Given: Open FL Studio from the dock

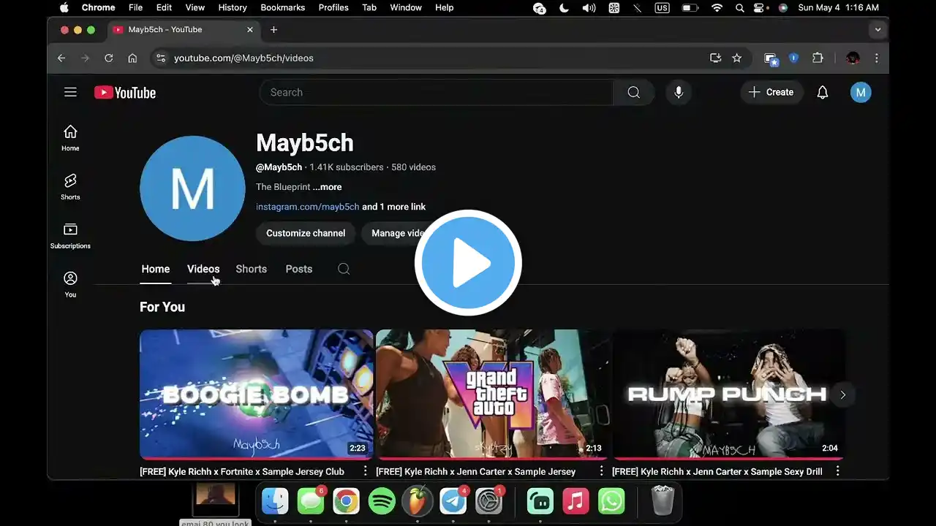Looking at the screenshot, I should pyautogui.click(x=418, y=501).
